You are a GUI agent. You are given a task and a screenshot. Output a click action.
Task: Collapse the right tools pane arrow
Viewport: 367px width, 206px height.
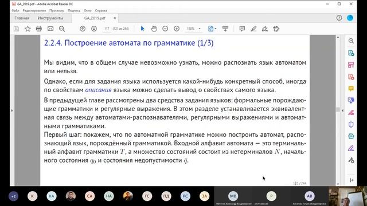coord(352,180)
